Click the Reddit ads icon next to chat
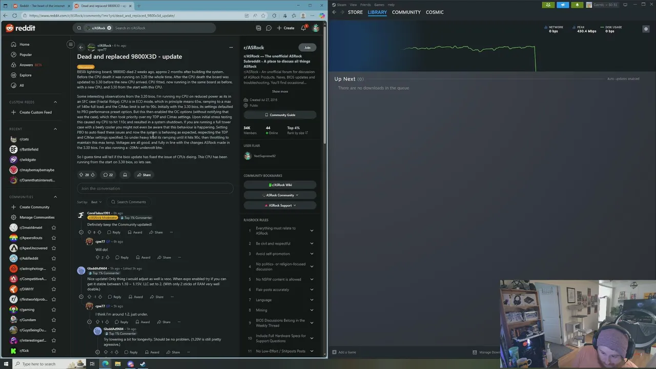The width and height of the screenshot is (656, 369). [258, 28]
